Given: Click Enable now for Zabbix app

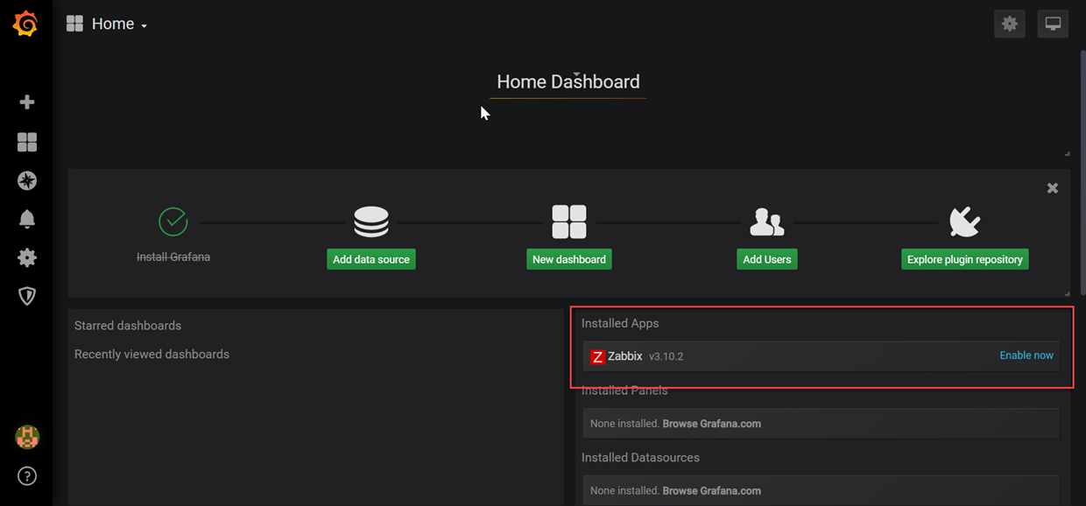Looking at the screenshot, I should (x=1026, y=355).
